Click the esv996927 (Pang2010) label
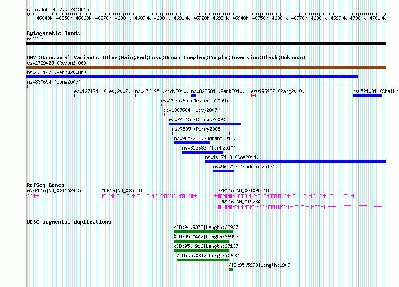This screenshot has height=287, width=399. pyautogui.click(x=278, y=92)
